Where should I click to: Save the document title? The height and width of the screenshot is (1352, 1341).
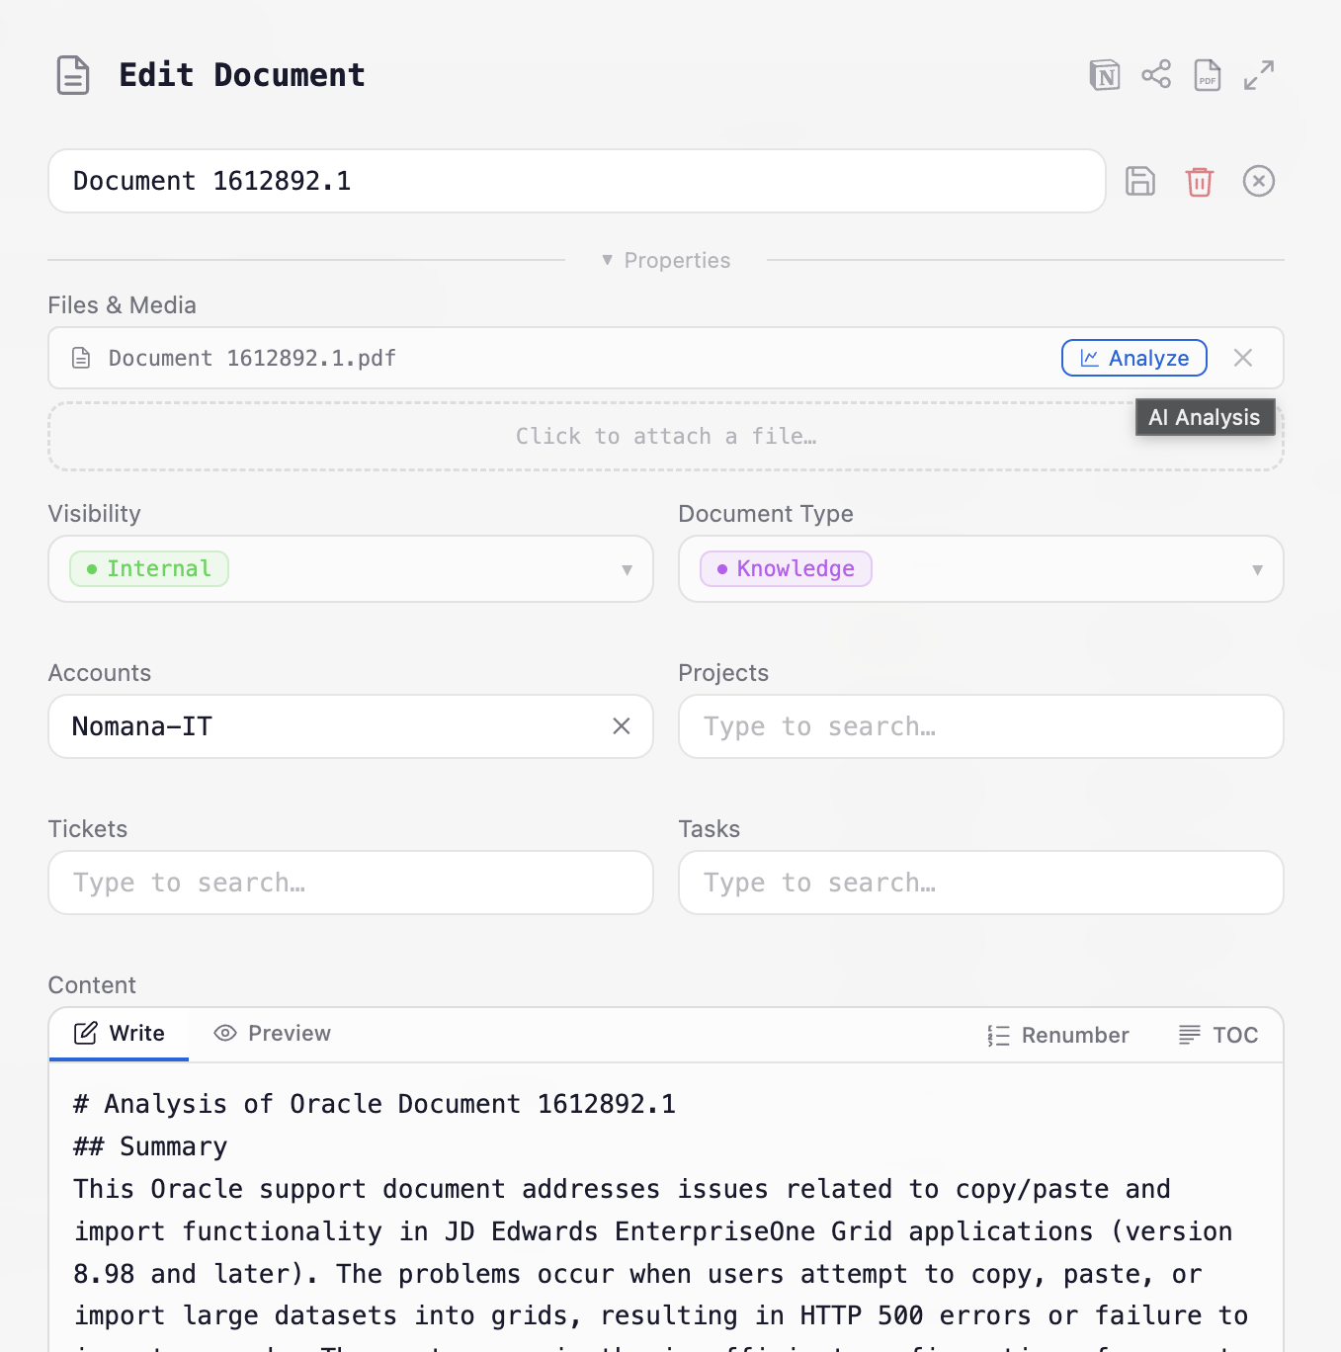coord(1140,181)
